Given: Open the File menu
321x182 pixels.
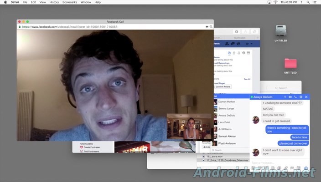Looking at the screenshot, I should [25, 2].
